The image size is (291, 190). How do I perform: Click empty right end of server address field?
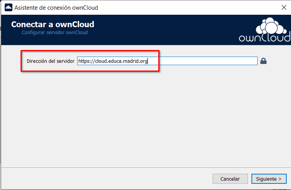[217, 61]
